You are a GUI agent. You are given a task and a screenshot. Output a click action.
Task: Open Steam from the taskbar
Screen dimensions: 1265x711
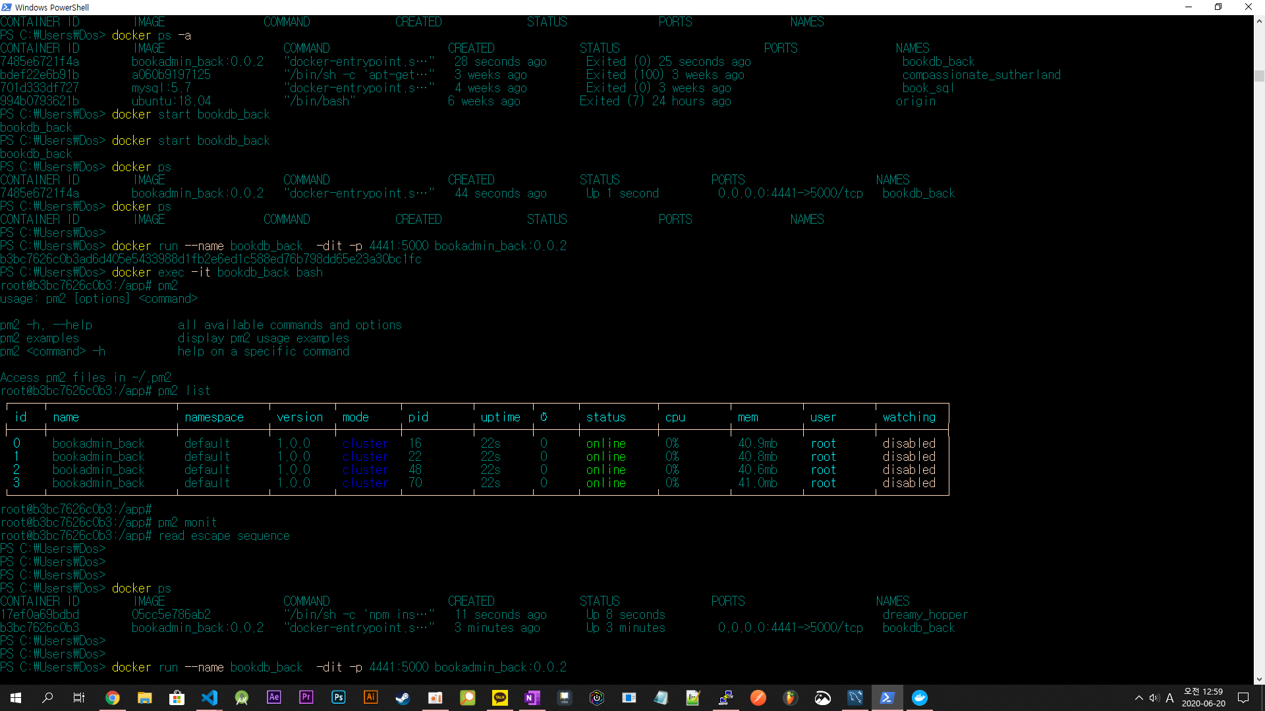pos(403,698)
